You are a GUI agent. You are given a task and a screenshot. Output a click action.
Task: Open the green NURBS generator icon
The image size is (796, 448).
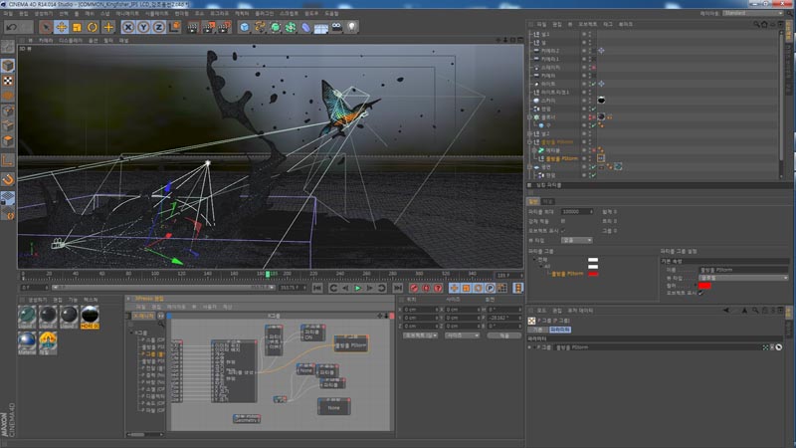pyautogui.click(x=276, y=27)
